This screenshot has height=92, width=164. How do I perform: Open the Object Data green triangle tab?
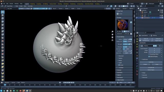[x=137, y=68]
